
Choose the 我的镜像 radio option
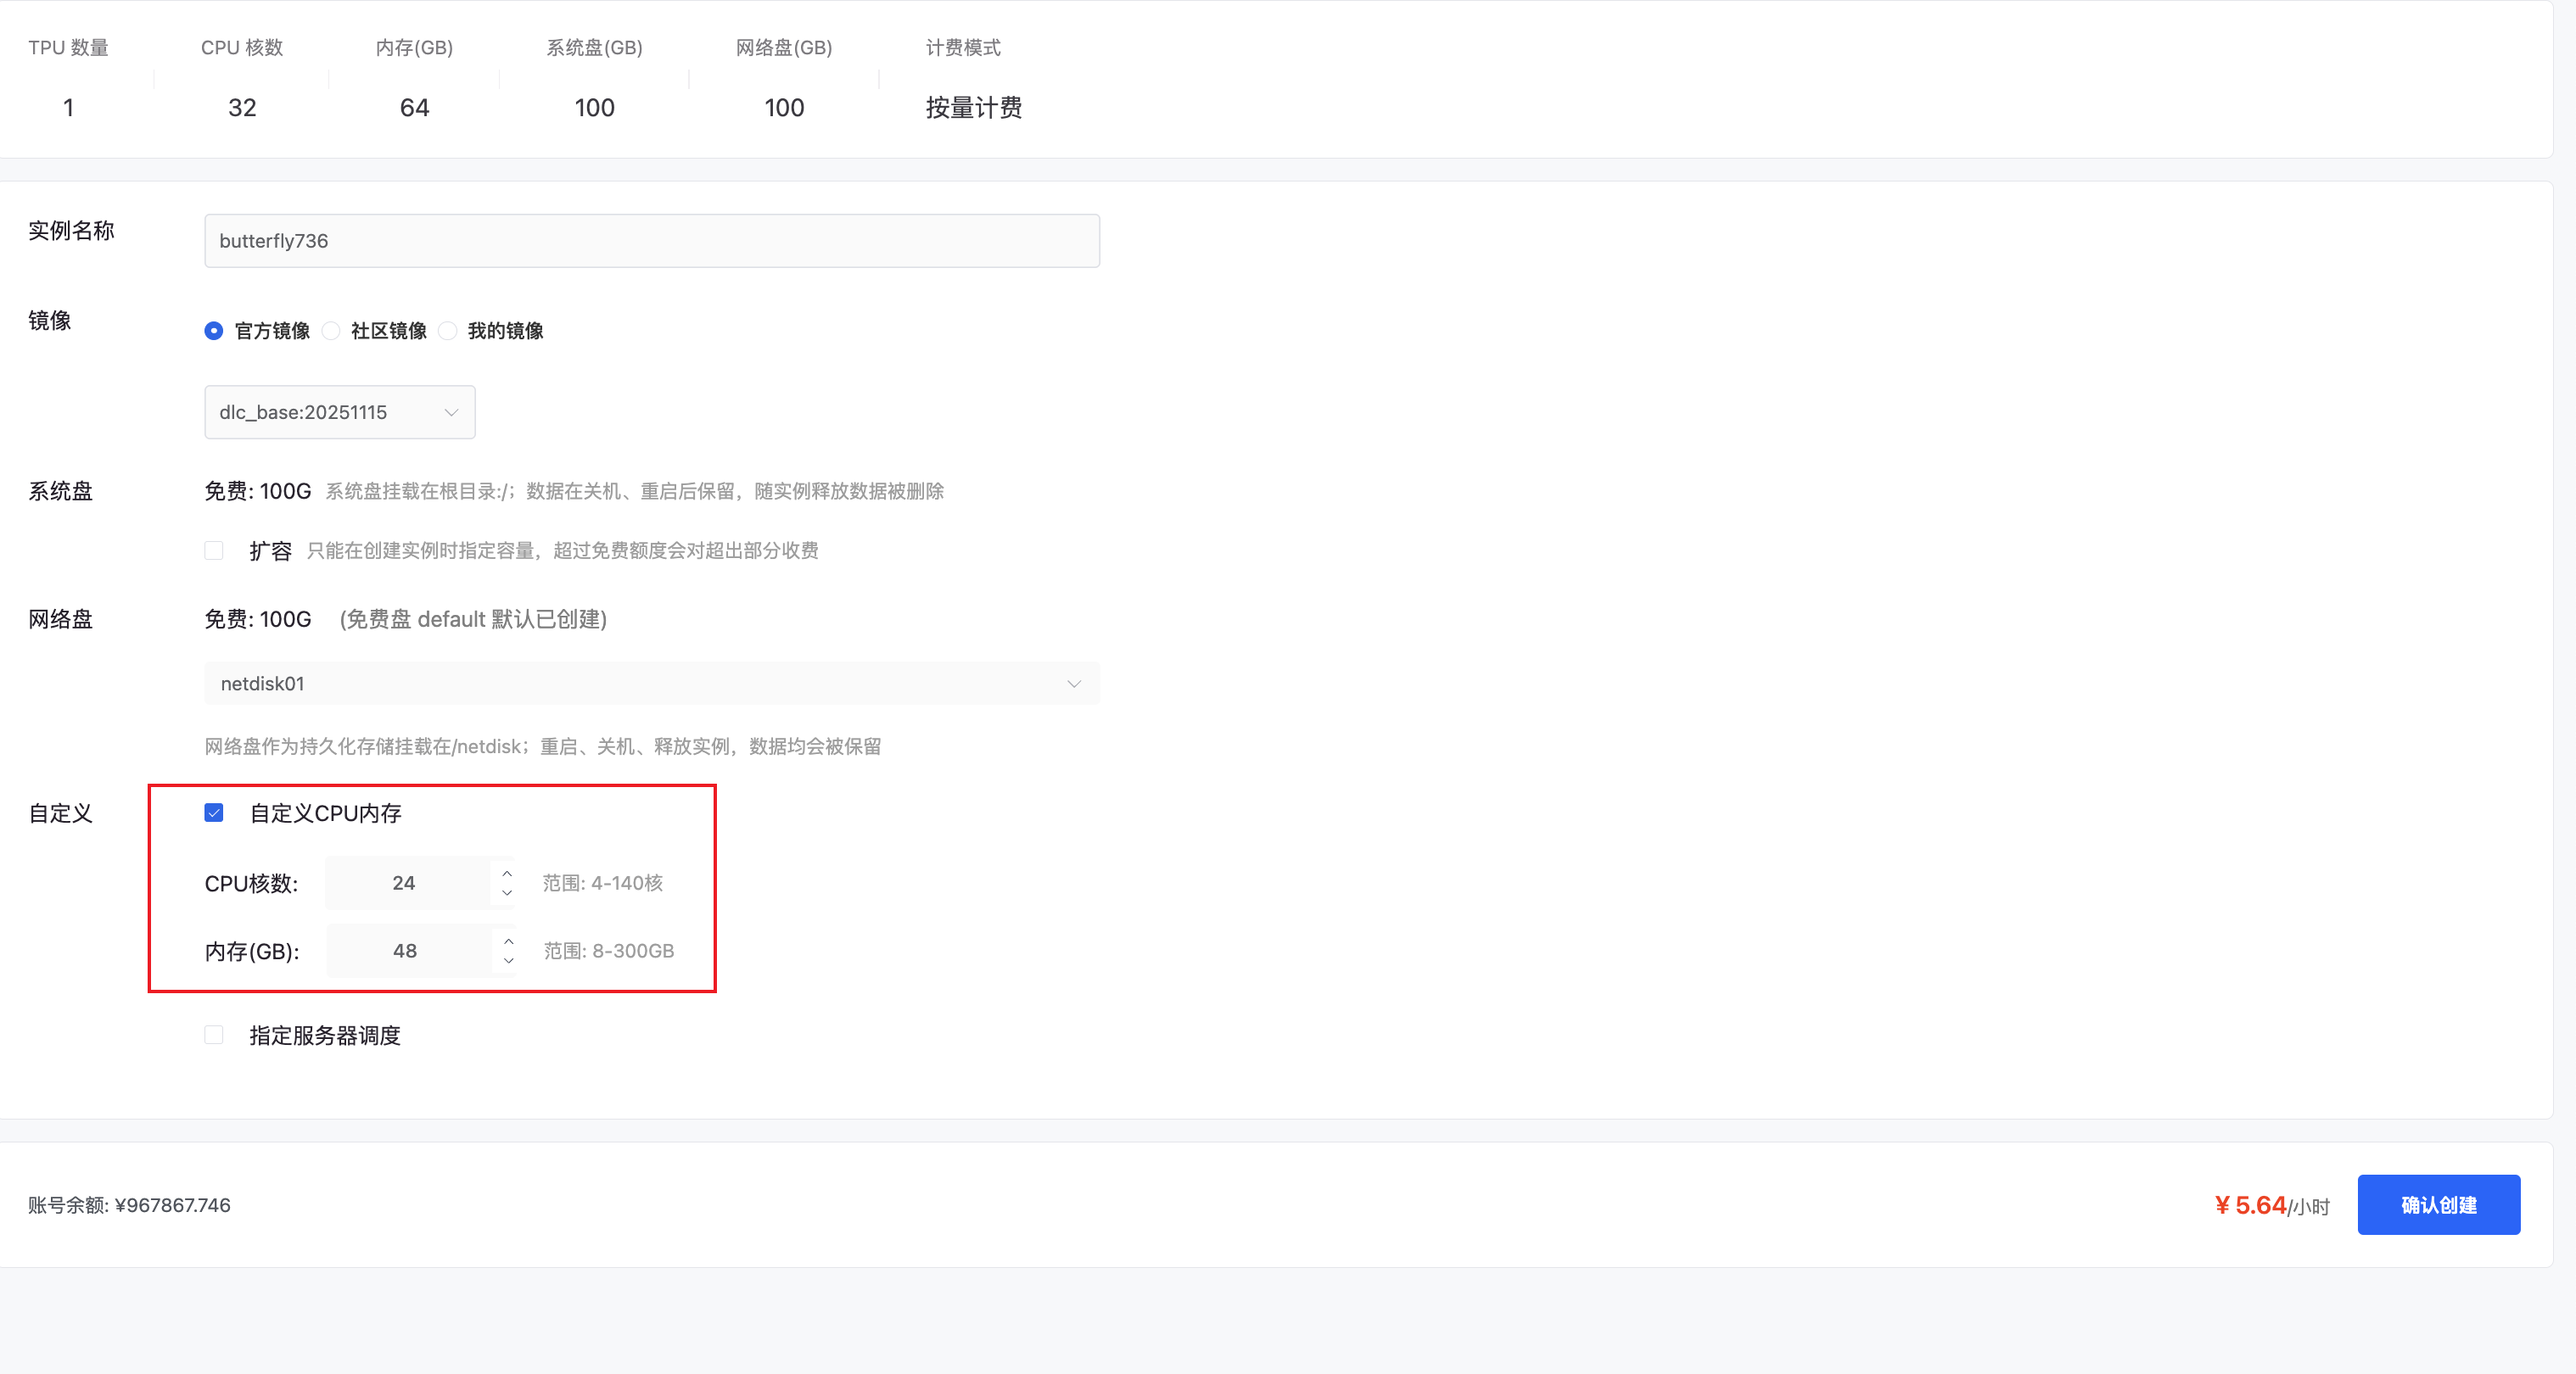coord(448,331)
